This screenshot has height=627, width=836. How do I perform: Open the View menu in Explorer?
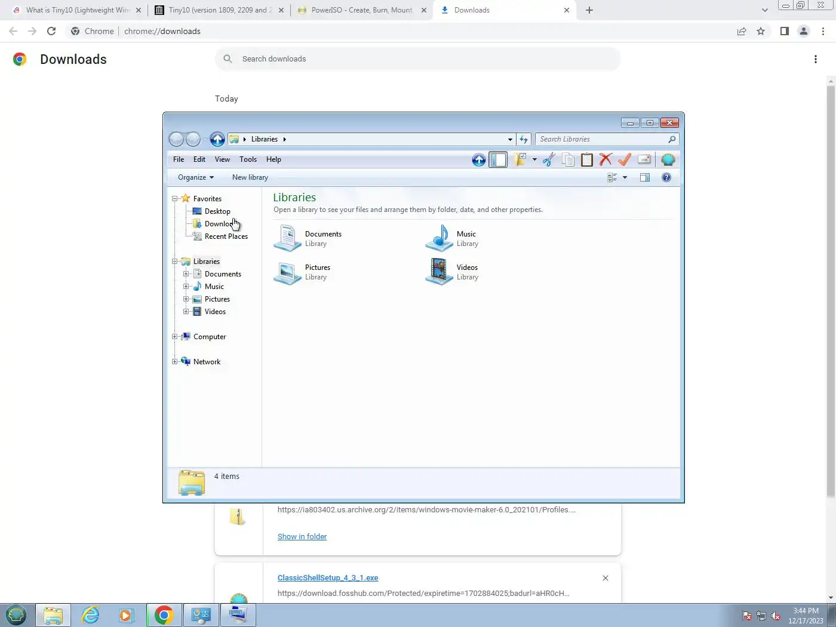click(x=222, y=159)
